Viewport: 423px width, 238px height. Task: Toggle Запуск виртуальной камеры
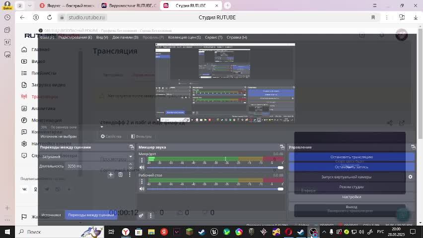pos(347,177)
